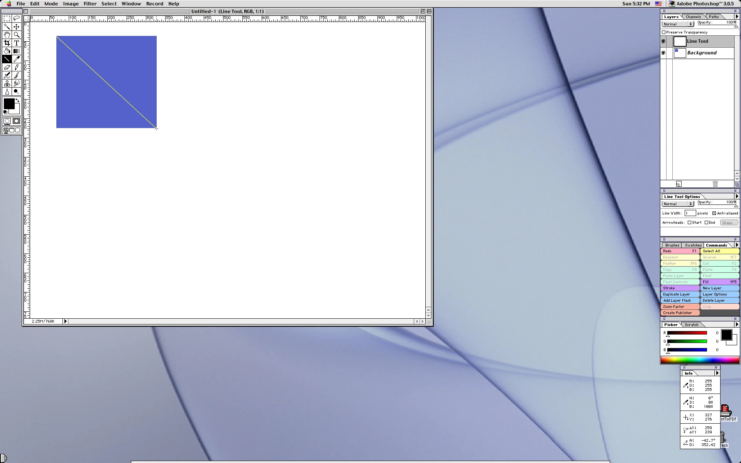Open Line Tool Options mode dropdown
Viewport: 741px width, 463px height.
pyautogui.click(x=678, y=204)
